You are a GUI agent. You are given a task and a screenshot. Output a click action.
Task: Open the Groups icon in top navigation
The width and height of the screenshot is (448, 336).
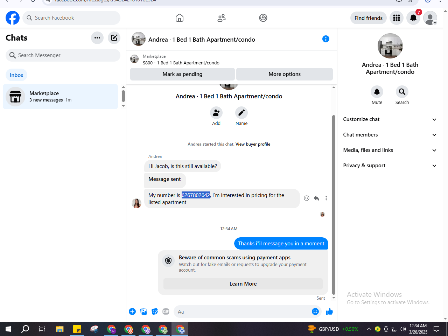[x=263, y=18]
